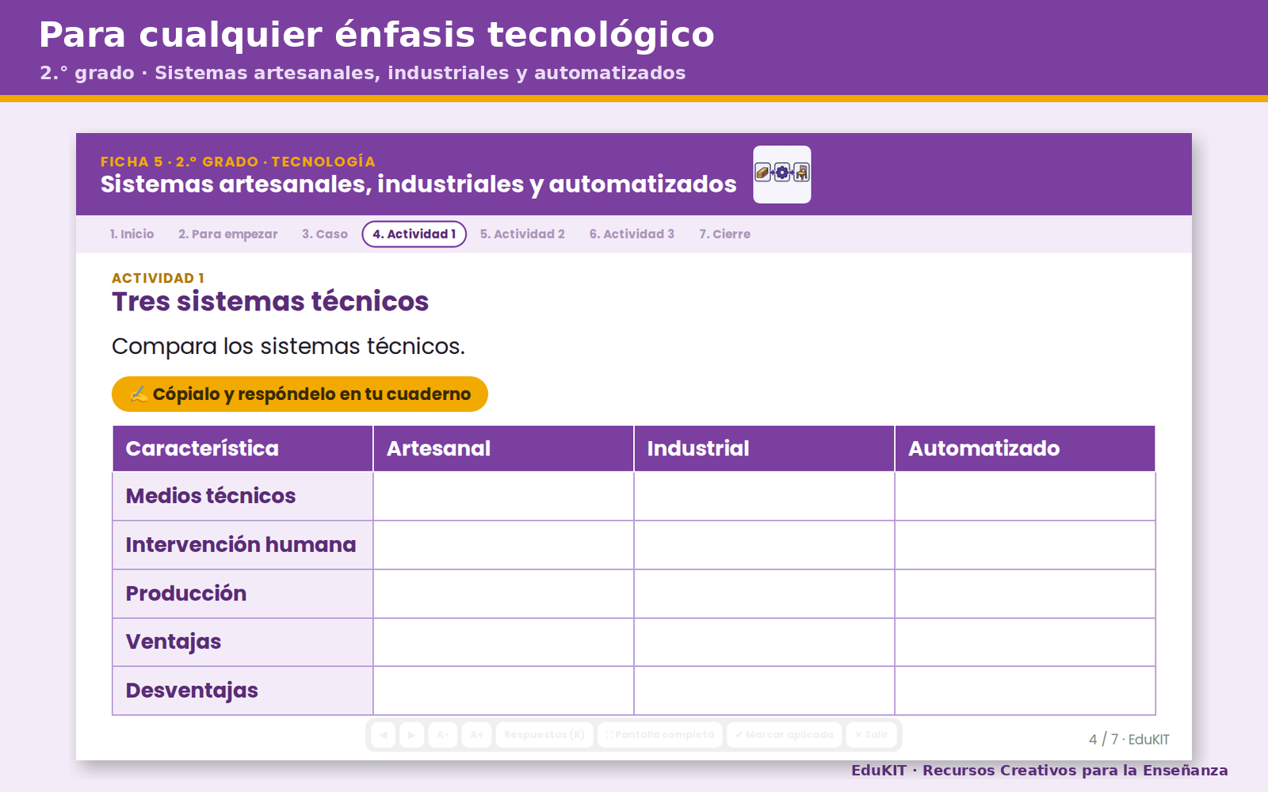Viewport: 1268px width, 792px height.
Task: Decrease font size with A- button
Action: coord(443,735)
